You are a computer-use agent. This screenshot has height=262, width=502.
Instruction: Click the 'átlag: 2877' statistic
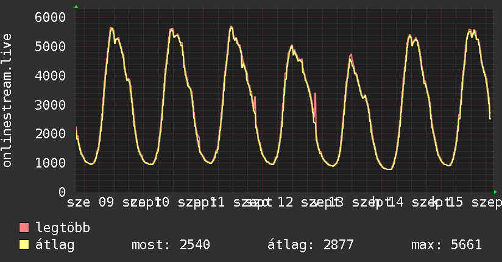point(311,246)
